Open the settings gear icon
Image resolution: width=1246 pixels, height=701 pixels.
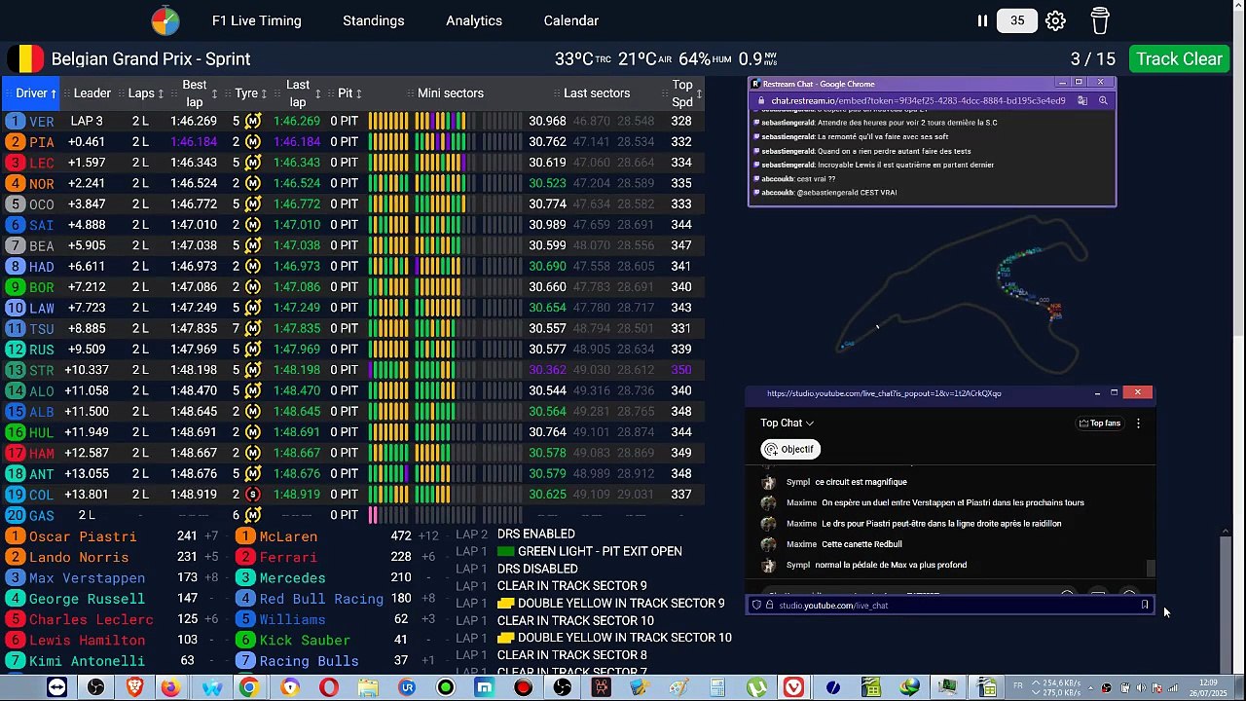click(1055, 20)
